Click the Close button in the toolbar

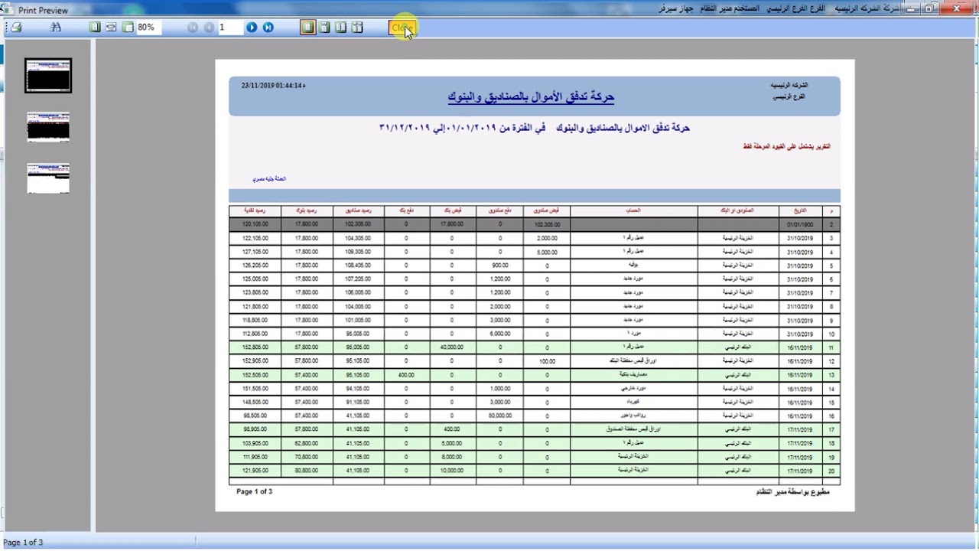coord(402,28)
